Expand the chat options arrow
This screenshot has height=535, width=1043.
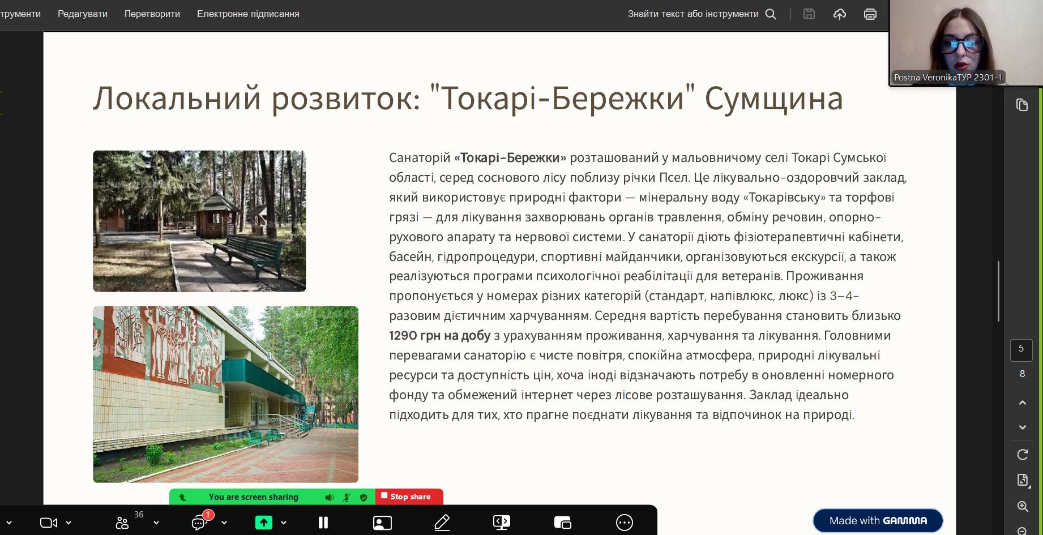[x=224, y=523]
